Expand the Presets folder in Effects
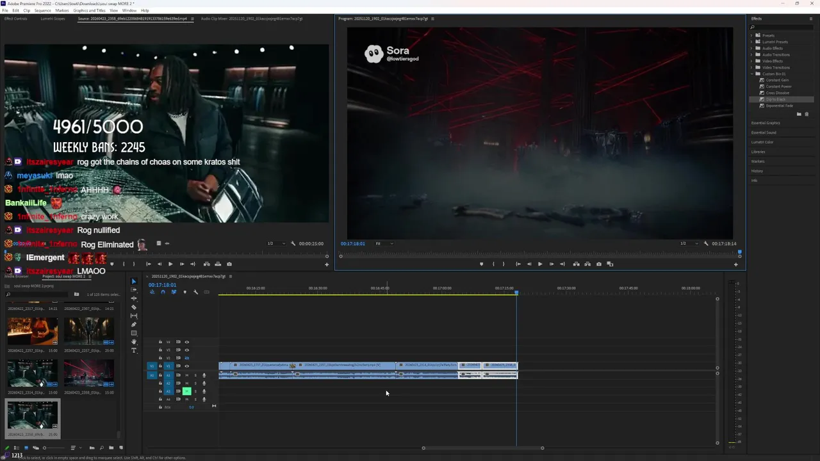 point(752,35)
